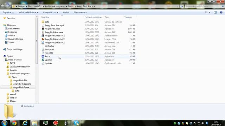Open the Compartir con menu
The width and height of the screenshot is (225, 126).
tap(51, 13)
